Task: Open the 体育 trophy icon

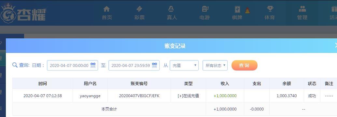Action: [x=270, y=9]
